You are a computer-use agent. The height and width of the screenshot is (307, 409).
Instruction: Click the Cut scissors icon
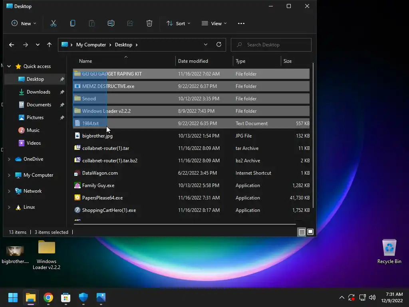(54, 24)
